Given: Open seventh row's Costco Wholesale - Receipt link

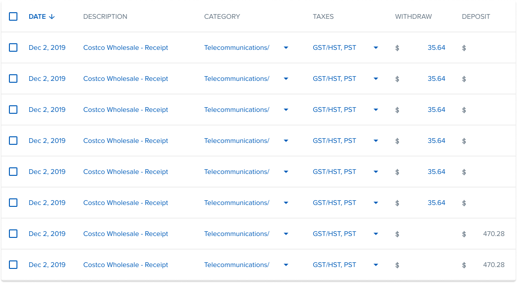Looking at the screenshot, I should pyautogui.click(x=126, y=234).
